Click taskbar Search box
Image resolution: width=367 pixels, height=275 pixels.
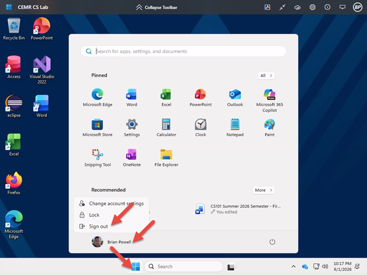pos(183,267)
